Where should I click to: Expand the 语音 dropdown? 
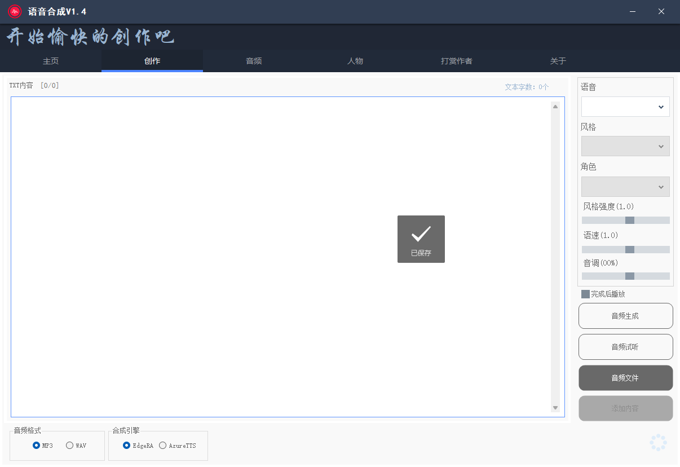pos(625,107)
